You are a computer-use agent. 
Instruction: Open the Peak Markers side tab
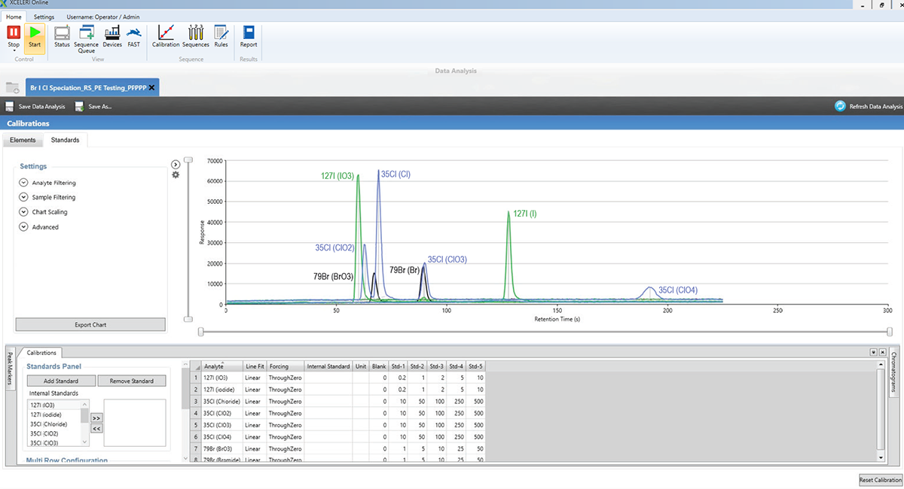[10, 369]
